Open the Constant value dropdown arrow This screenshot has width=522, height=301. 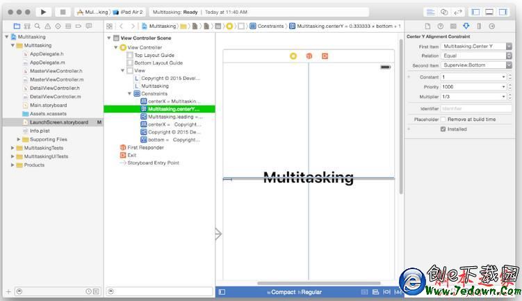[x=503, y=77]
